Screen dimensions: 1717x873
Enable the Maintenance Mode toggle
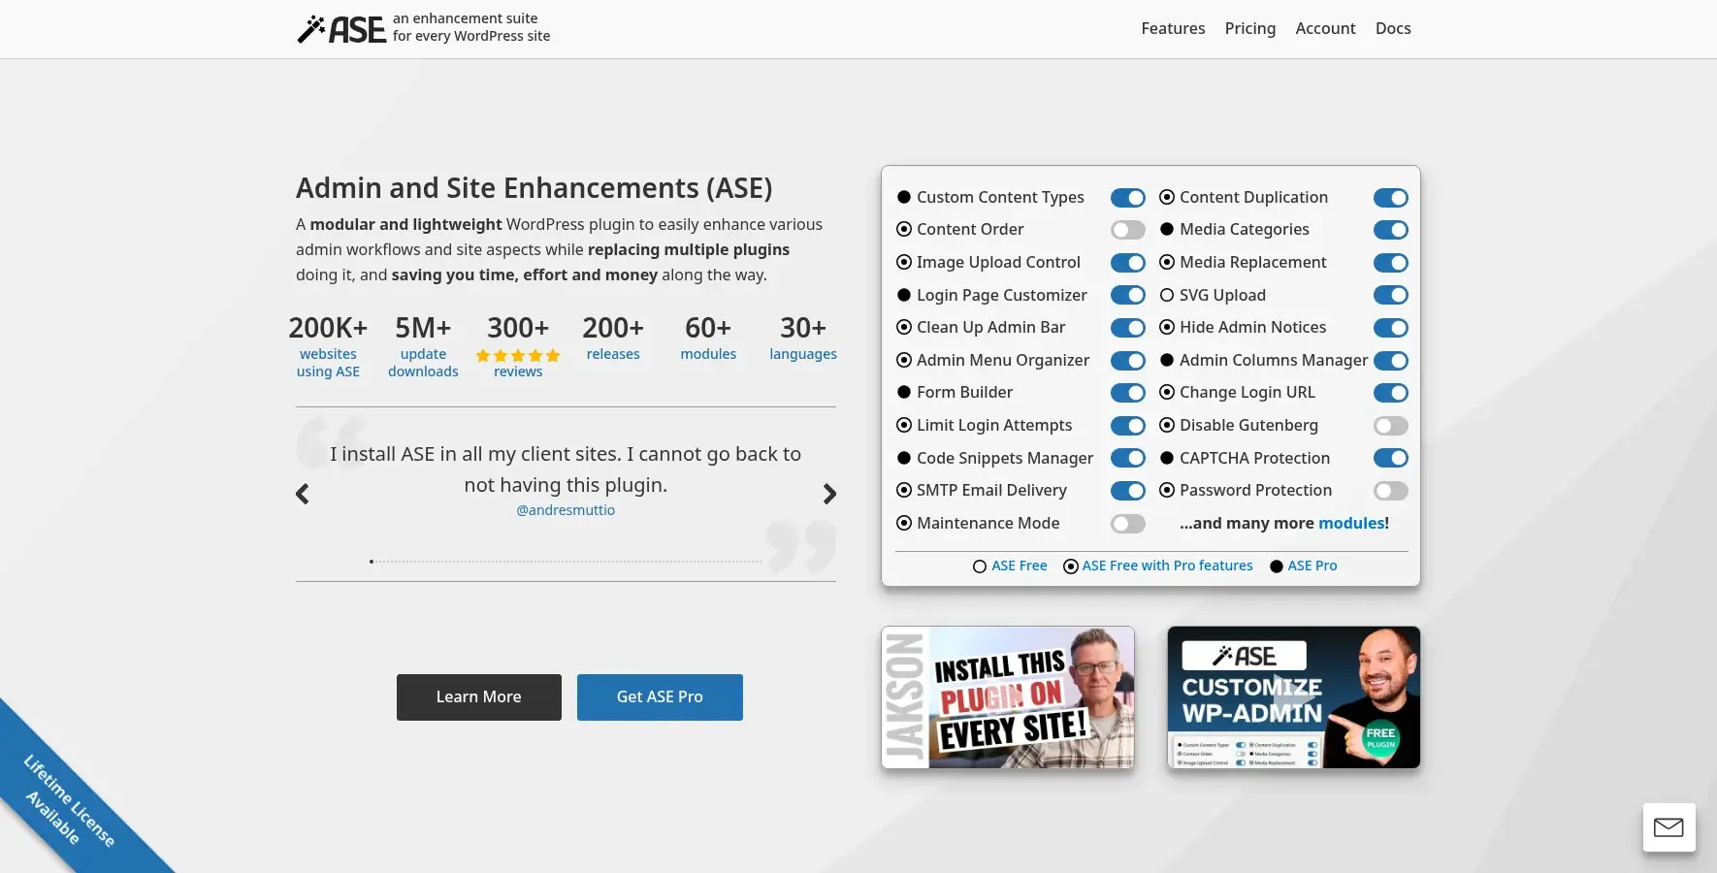pyautogui.click(x=1128, y=524)
